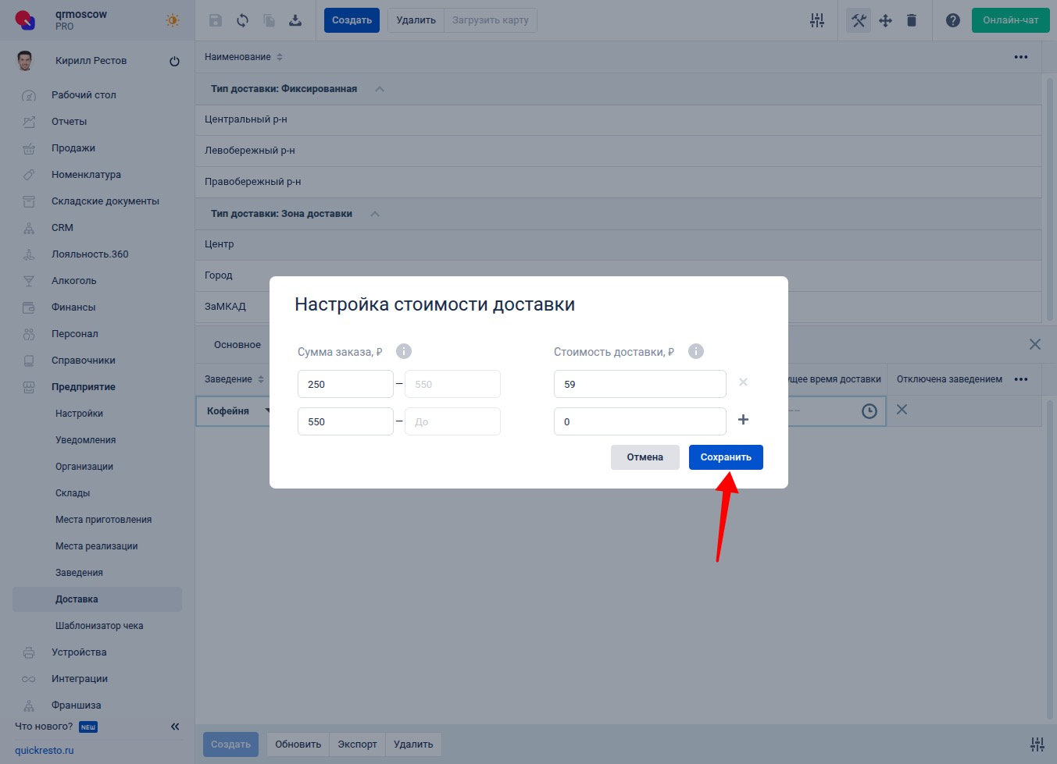Screen dimensions: 1057x764
Task: Toggle the sun theme switch icon
Action: point(173,20)
